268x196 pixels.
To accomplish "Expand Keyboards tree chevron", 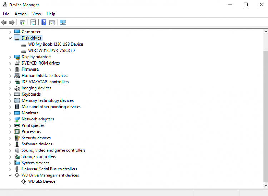I will (10, 94).
